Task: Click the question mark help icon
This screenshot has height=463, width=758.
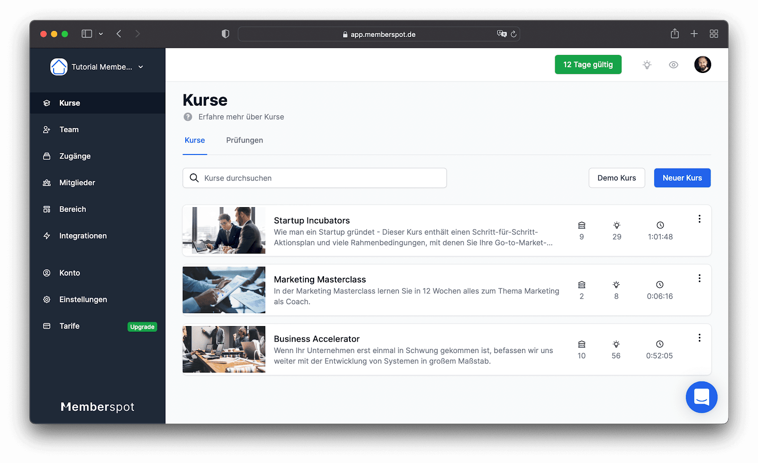Action: [188, 117]
